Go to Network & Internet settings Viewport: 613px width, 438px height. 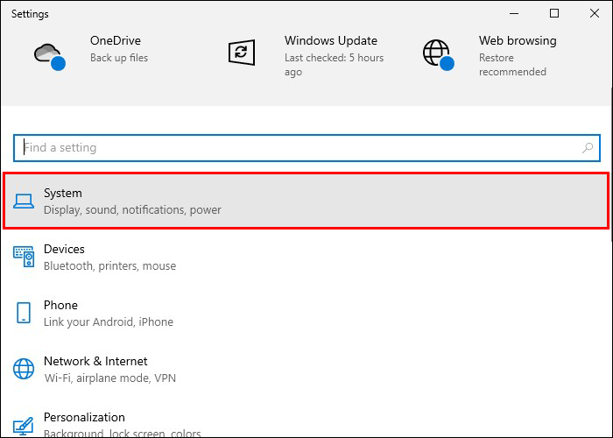[x=95, y=362]
